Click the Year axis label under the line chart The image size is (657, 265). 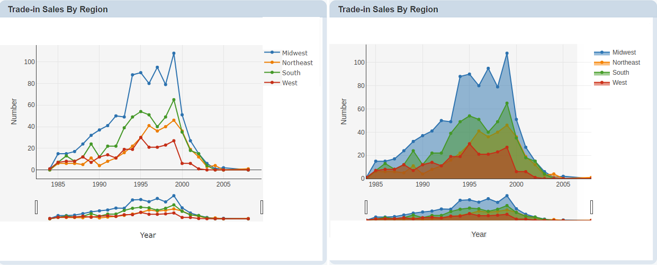pyautogui.click(x=148, y=235)
